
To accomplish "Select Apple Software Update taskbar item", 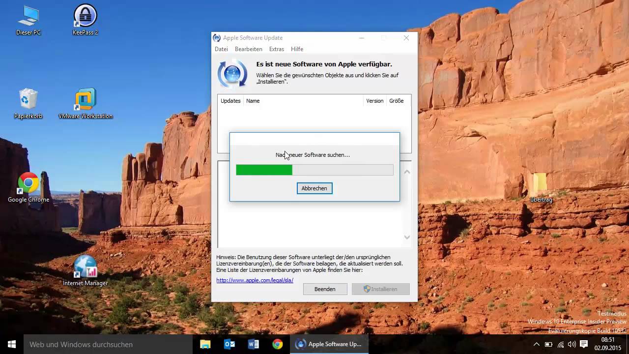I will [x=330, y=344].
